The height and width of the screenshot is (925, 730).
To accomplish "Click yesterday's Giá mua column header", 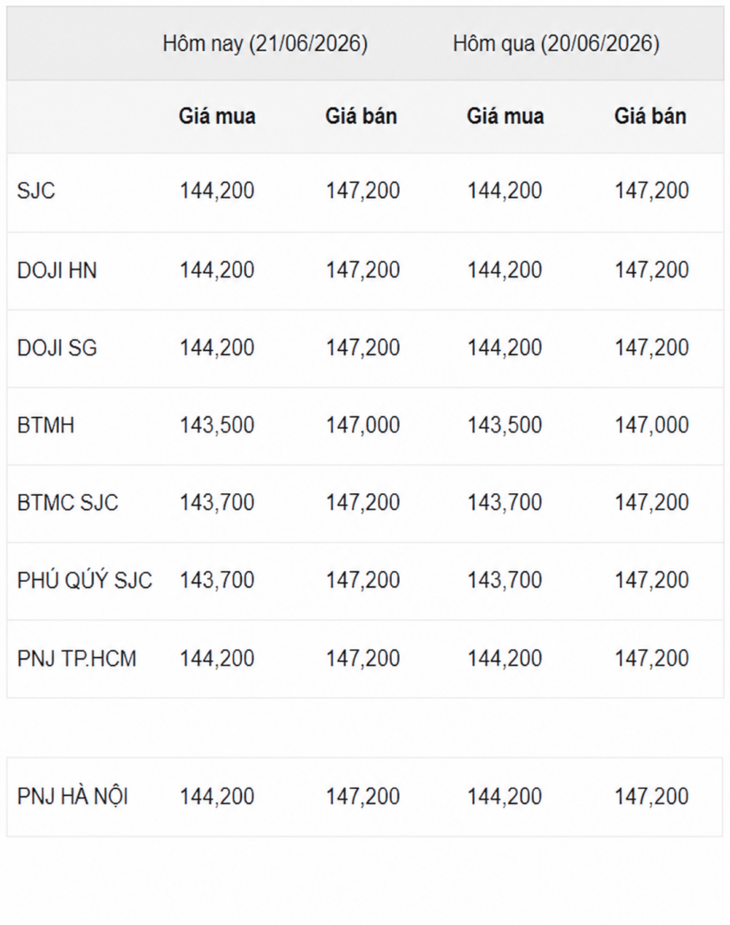I will coord(505,116).
